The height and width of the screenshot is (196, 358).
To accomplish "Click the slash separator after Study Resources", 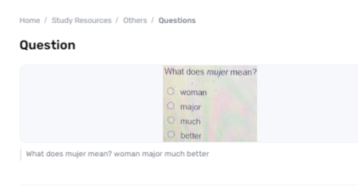I will point(117,20).
